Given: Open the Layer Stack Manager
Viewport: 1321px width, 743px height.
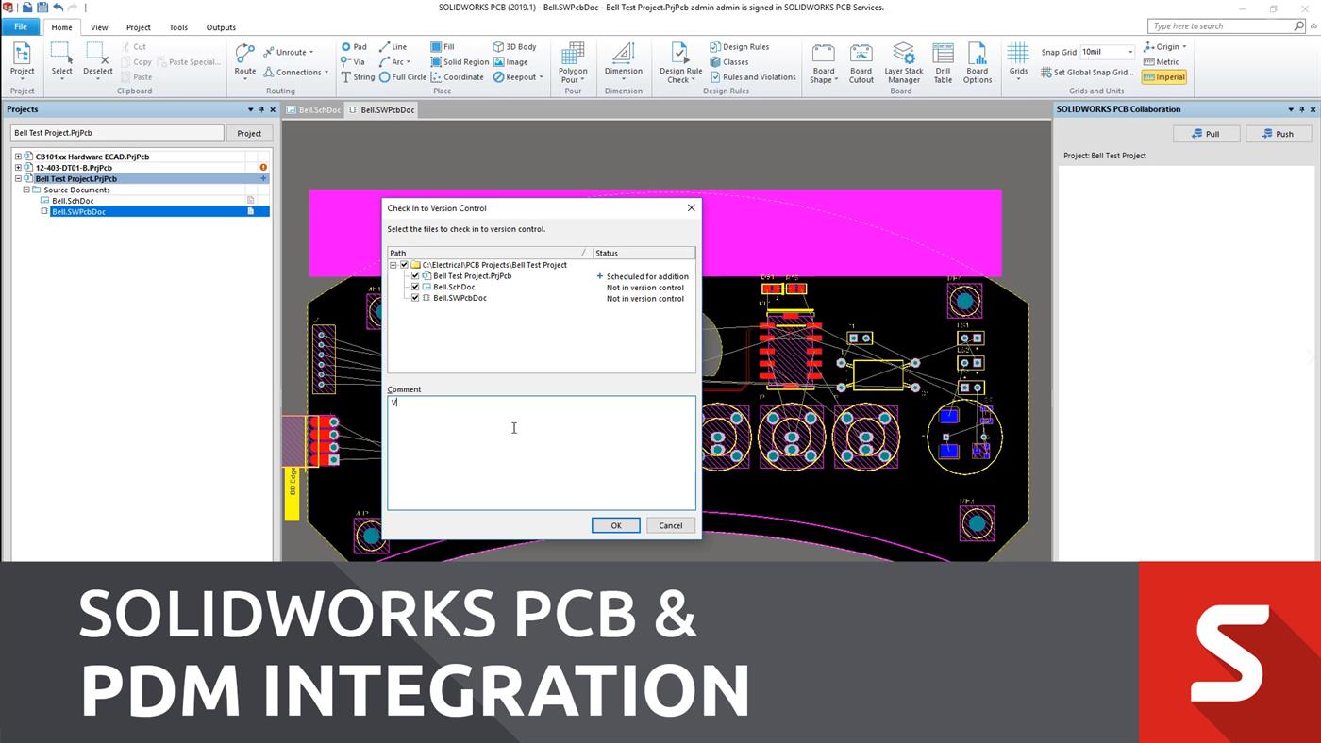Looking at the screenshot, I should [x=902, y=58].
